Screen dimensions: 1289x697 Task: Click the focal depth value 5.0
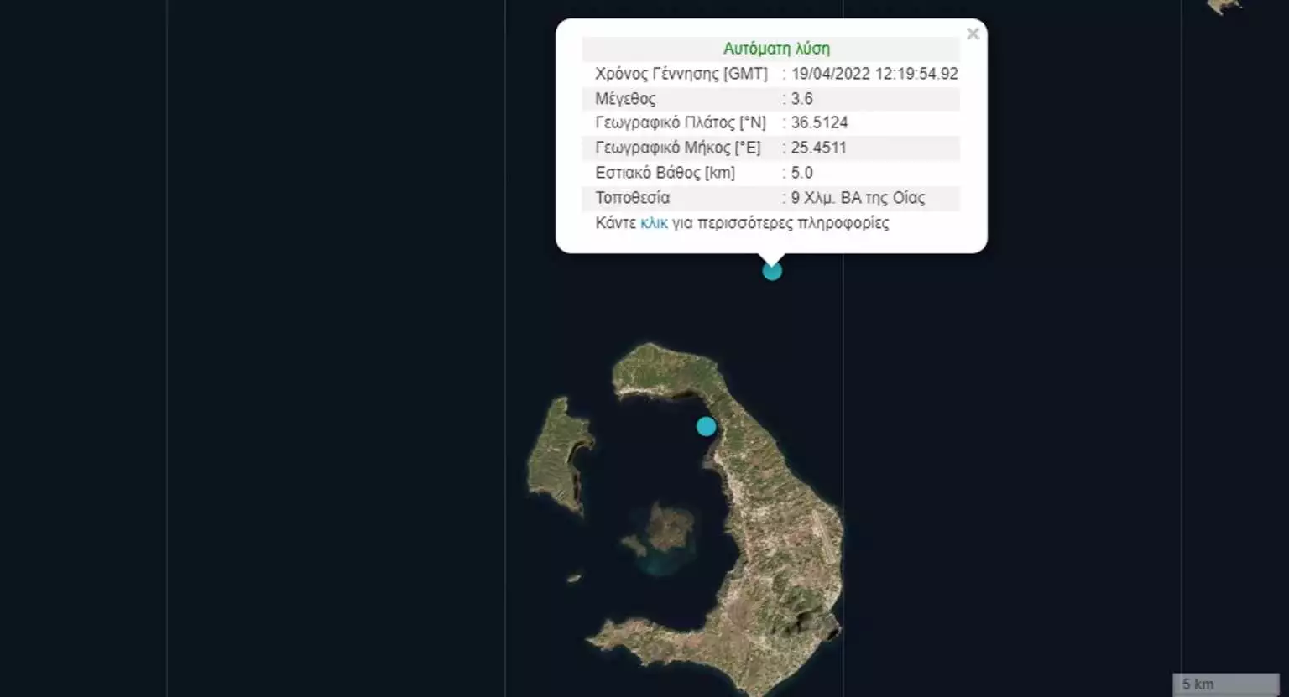pos(801,173)
